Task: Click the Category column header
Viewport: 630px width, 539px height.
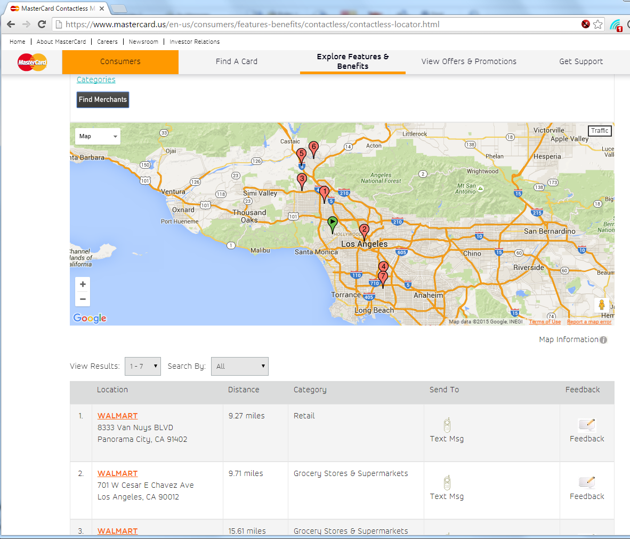Action: [310, 390]
